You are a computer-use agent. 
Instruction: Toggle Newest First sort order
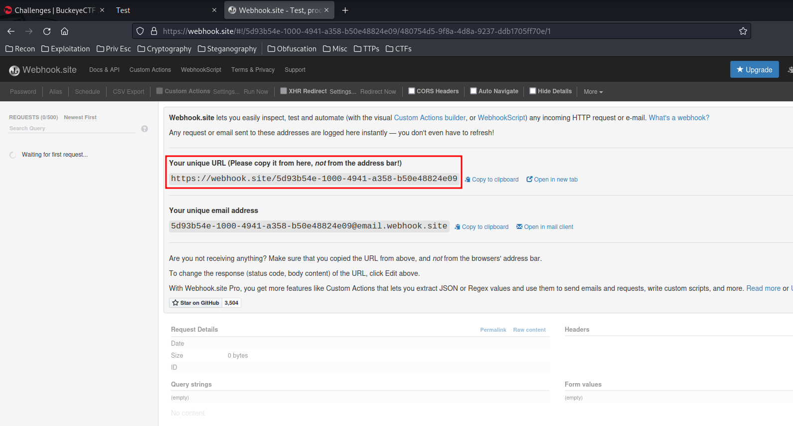[x=80, y=117]
